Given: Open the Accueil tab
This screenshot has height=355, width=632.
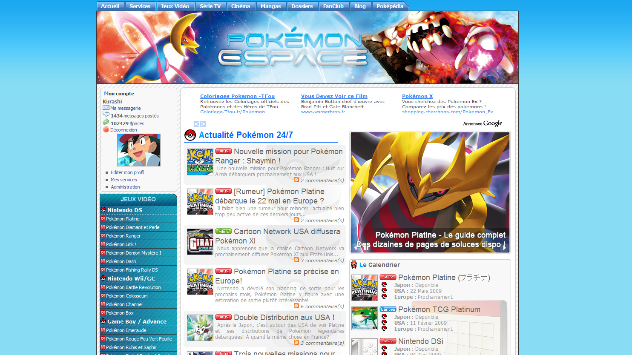Looking at the screenshot, I should 110,6.
